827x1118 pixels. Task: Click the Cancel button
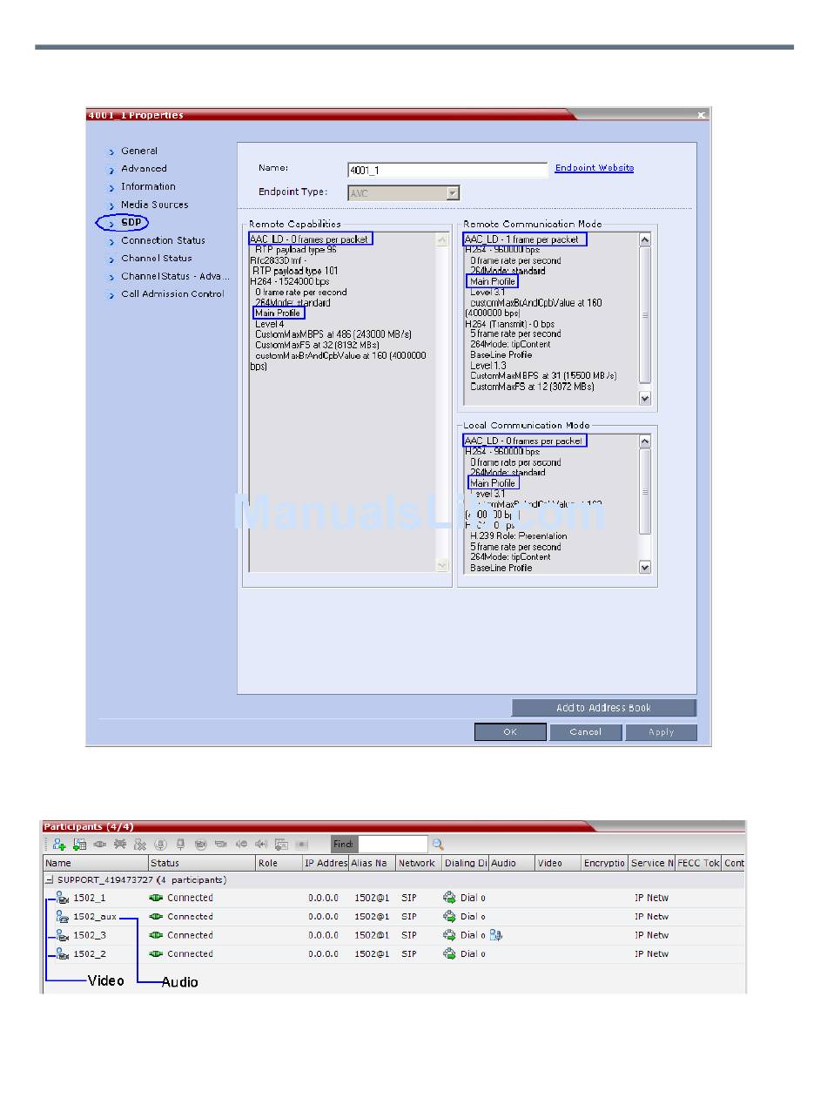[x=586, y=732]
